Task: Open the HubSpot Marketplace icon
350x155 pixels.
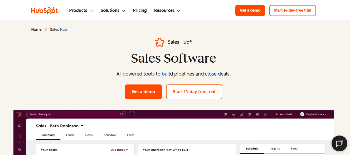Action: (241, 114)
